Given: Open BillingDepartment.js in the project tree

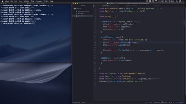Looking at the screenshot, I should 83,11.
